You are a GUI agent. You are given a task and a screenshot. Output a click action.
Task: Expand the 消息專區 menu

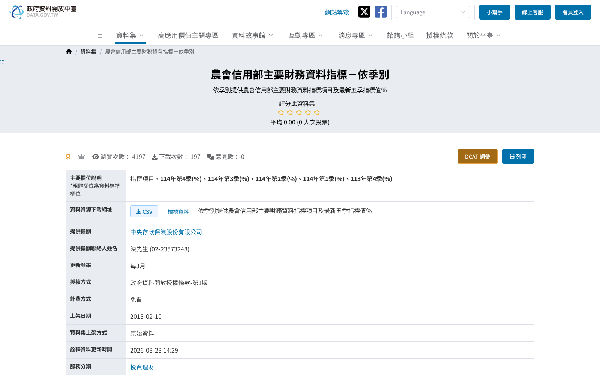[356, 35]
